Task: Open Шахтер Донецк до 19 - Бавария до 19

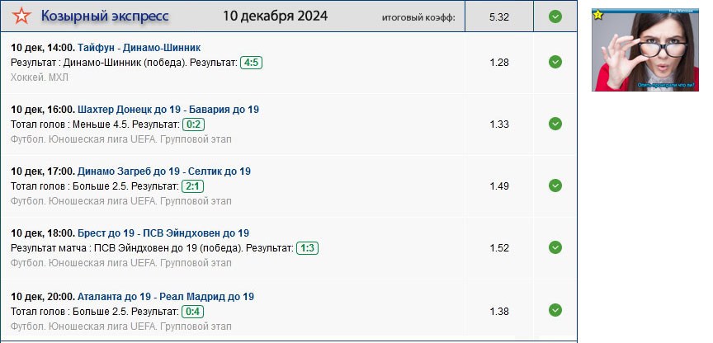Action: pos(168,110)
